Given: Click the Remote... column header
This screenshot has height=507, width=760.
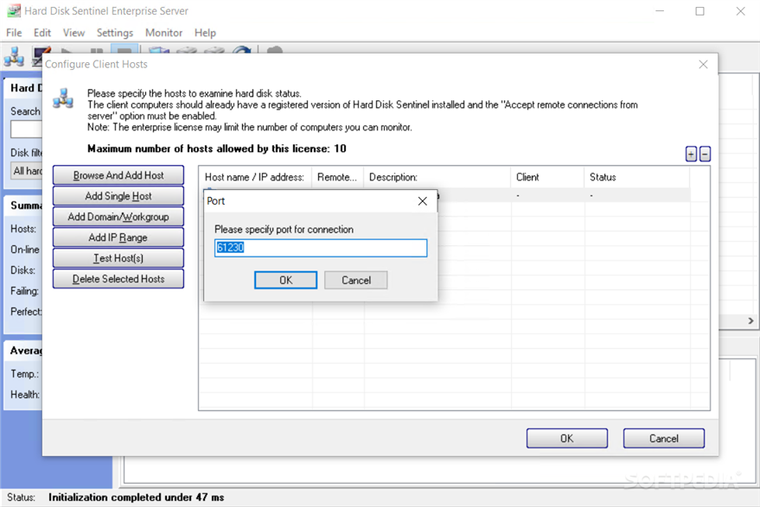Looking at the screenshot, I should tap(337, 177).
